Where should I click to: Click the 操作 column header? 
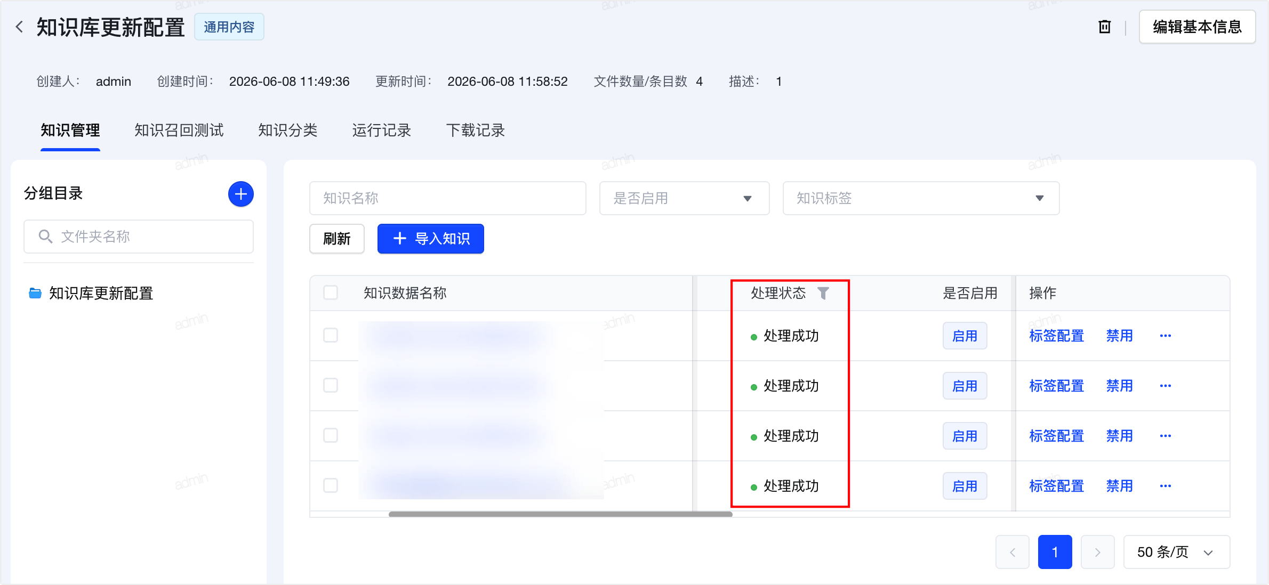point(1043,293)
